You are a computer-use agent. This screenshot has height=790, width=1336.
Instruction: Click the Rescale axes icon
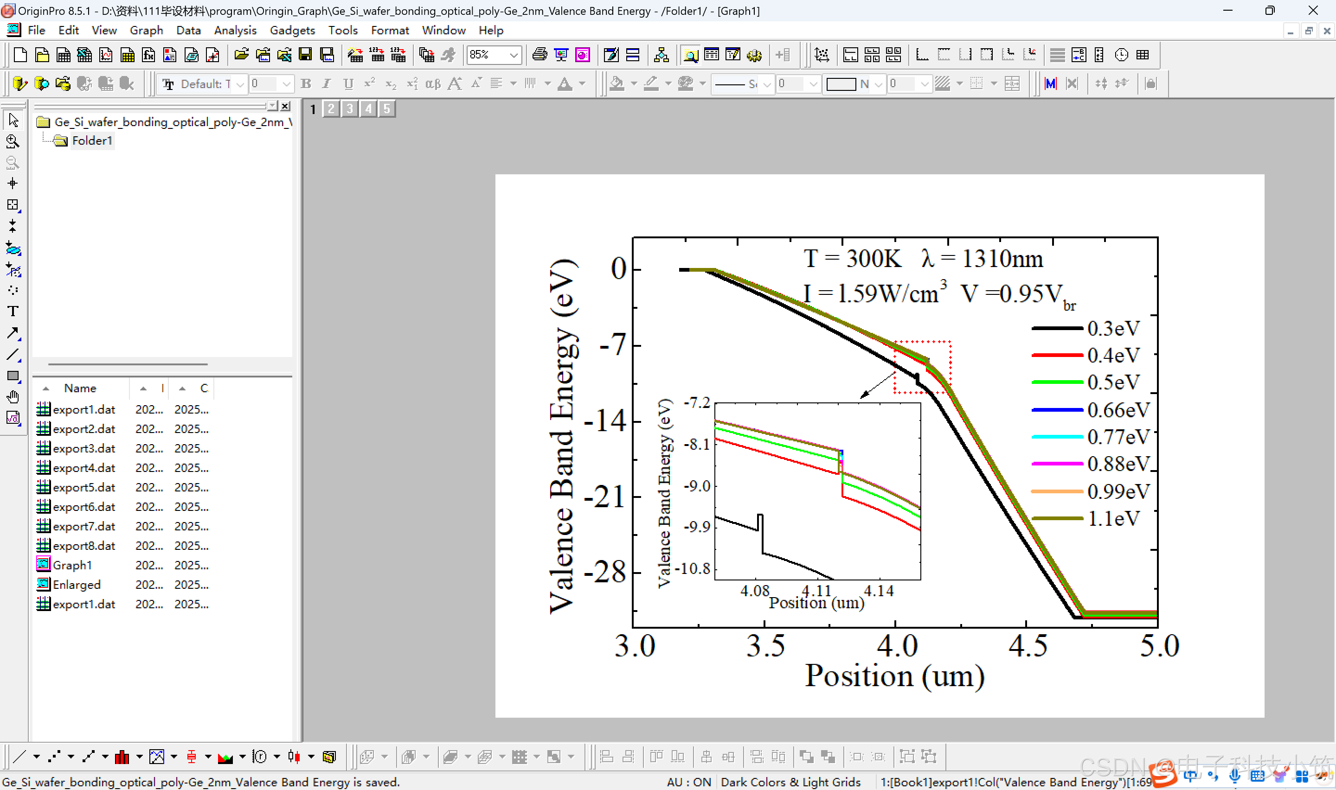click(822, 55)
